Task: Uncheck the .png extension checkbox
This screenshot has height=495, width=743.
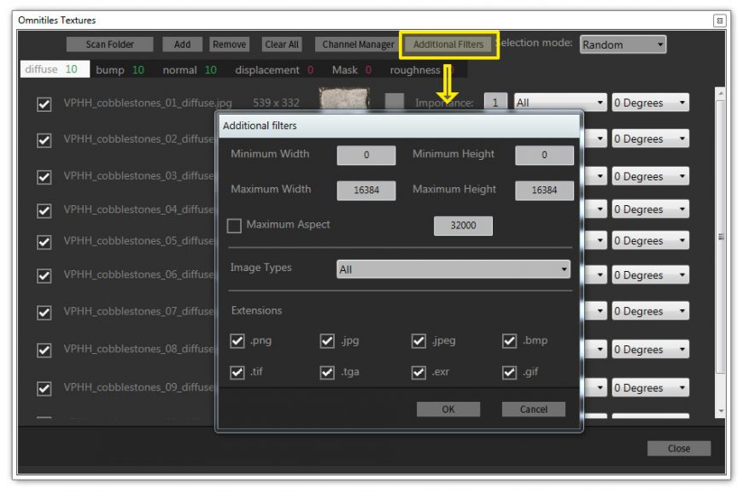Action: (237, 341)
